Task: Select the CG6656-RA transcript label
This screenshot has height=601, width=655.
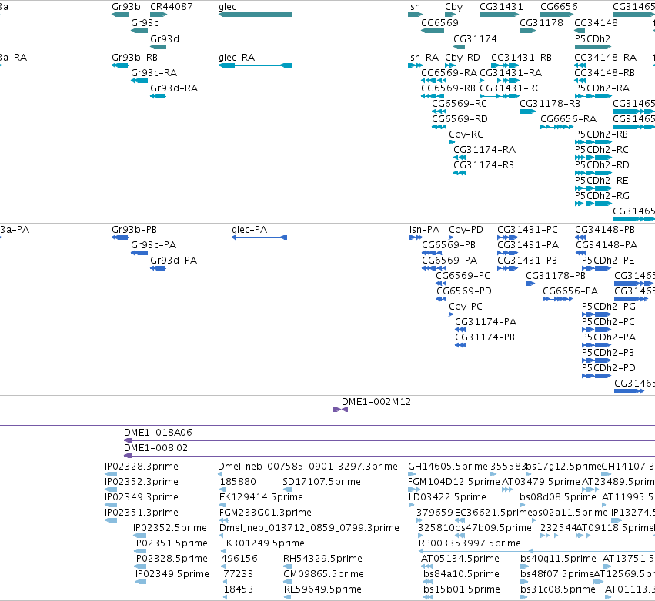Action: click(569, 119)
